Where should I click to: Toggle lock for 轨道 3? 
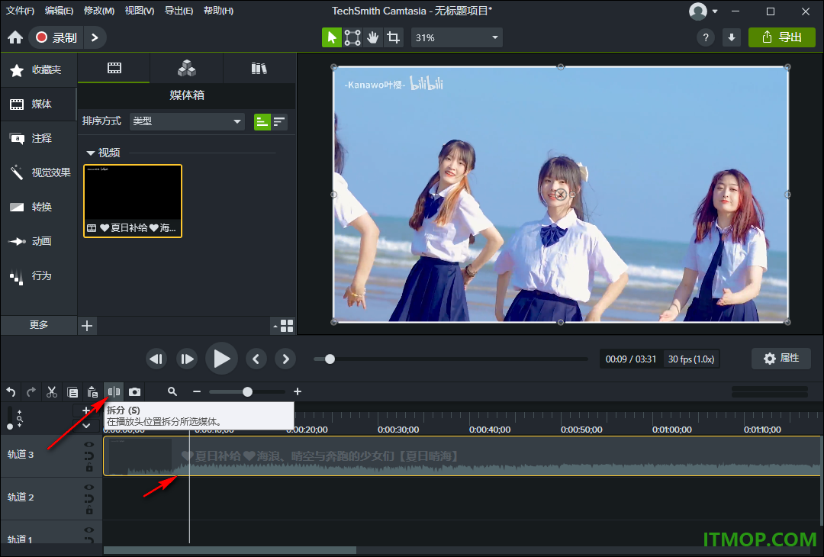pos(89,467)
